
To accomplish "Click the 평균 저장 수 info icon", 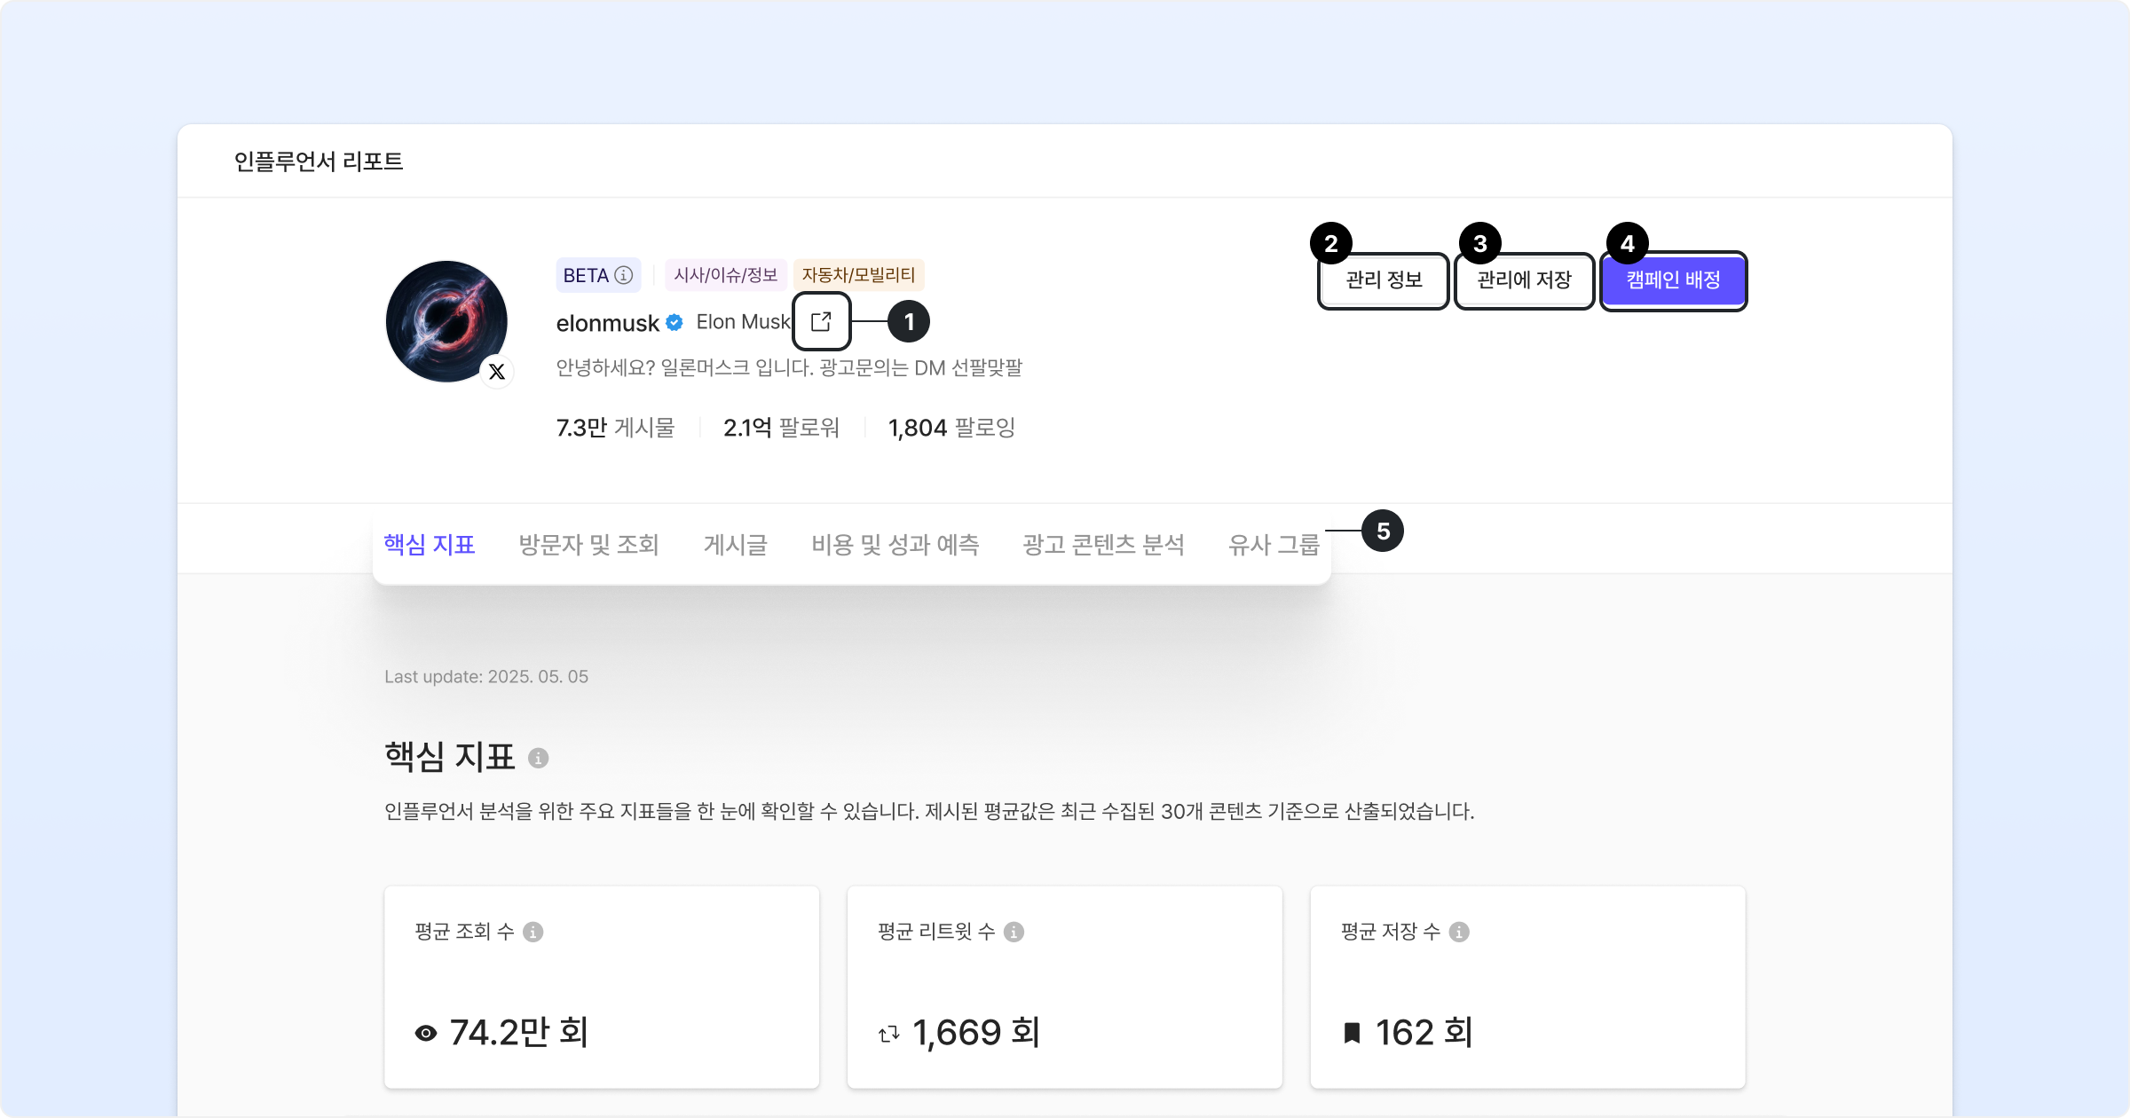I will pos(1459,932).
